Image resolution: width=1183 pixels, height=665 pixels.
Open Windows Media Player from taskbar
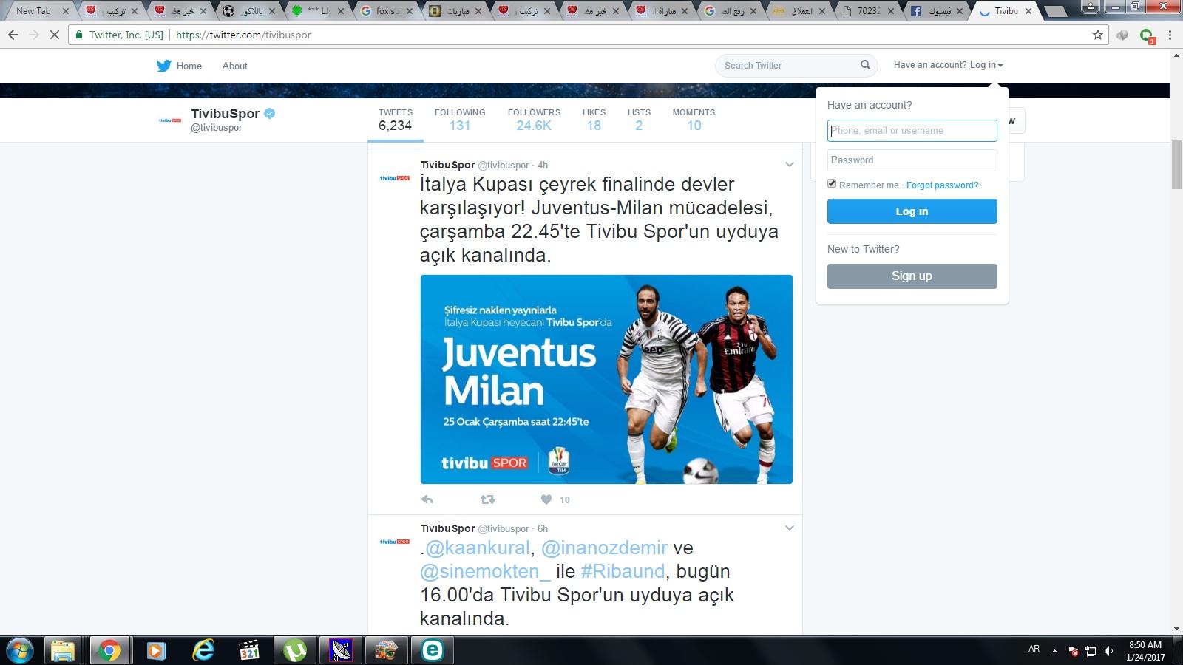156,650
